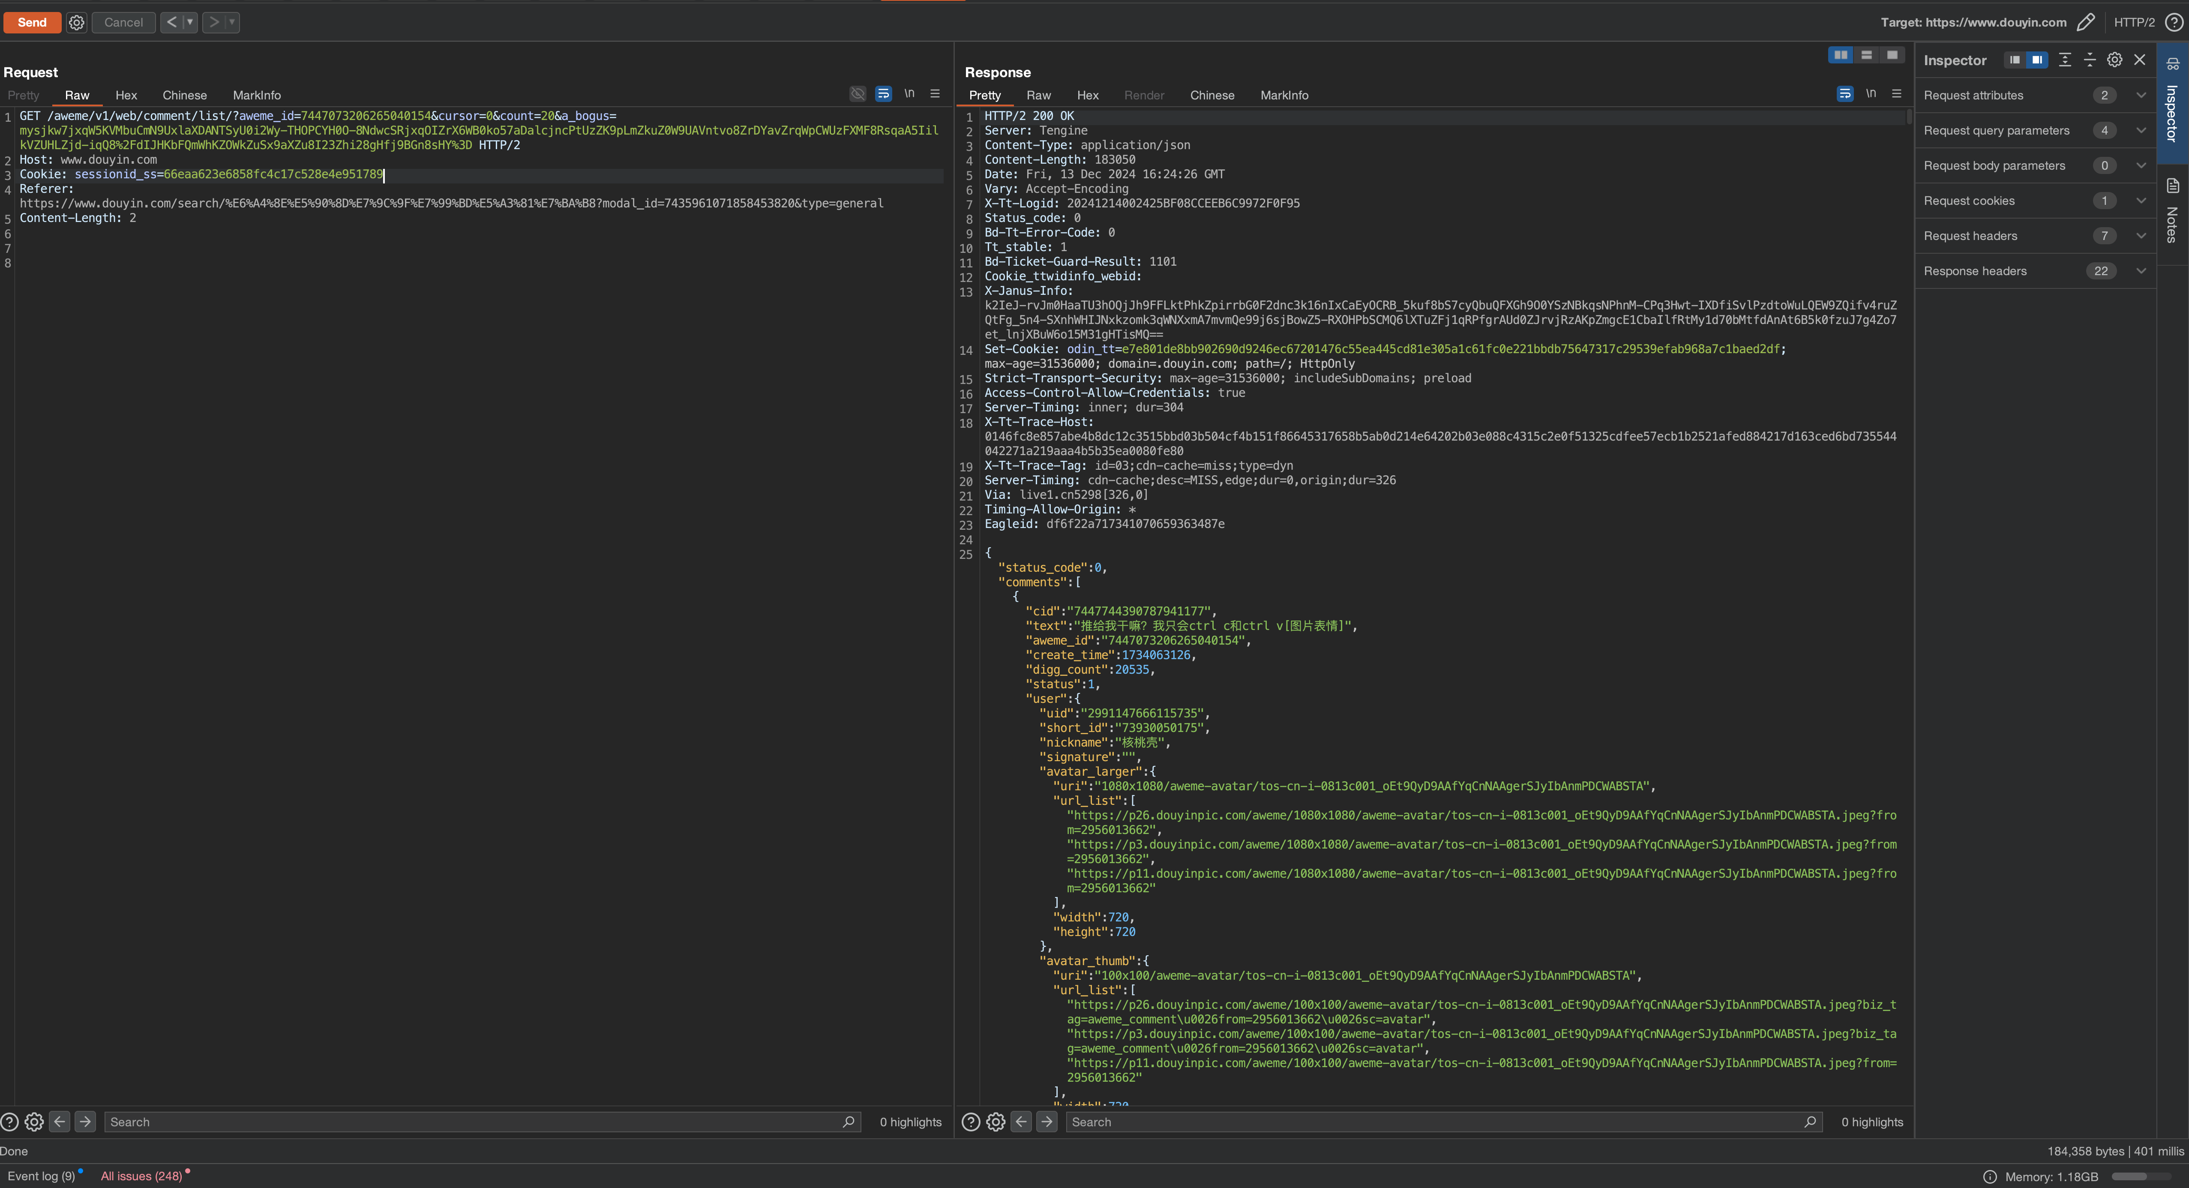
Task: Select side-by-side layout icon
Action: coord(1841,55)
